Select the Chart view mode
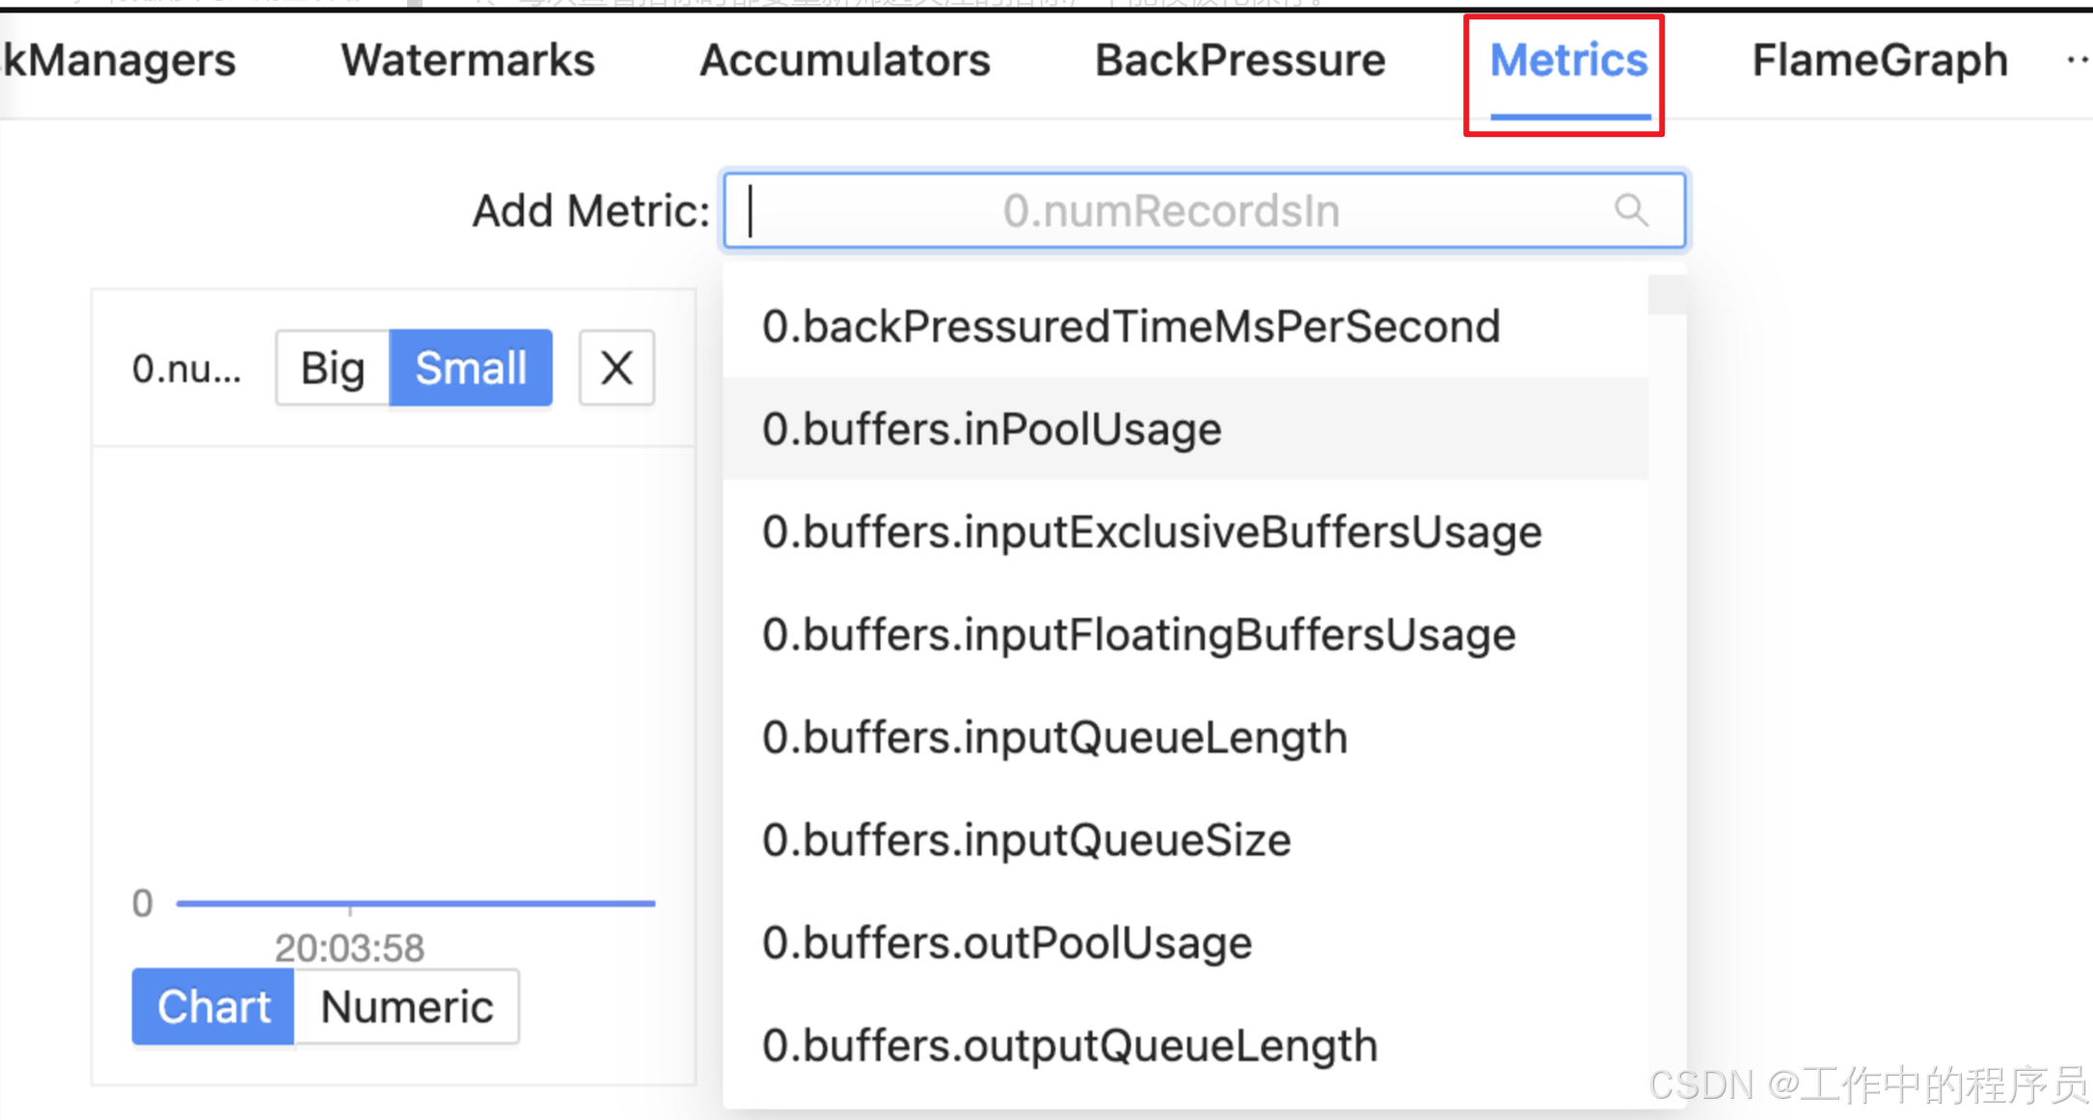This screenshot has height=1120, width=2093. pyautogui.click(x=213, y=1006)
